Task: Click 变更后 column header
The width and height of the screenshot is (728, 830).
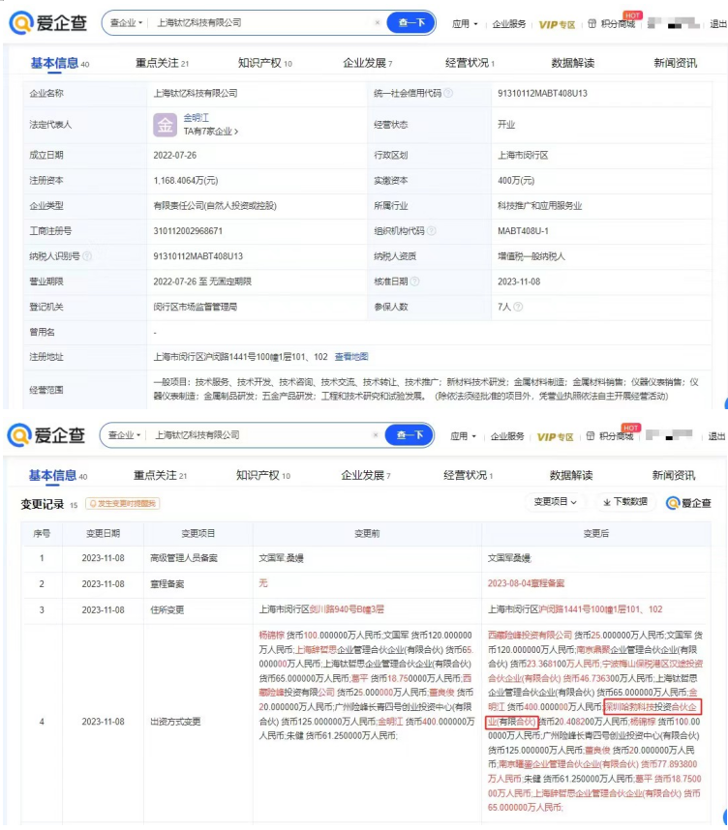Action: click(x=596, y=533)
